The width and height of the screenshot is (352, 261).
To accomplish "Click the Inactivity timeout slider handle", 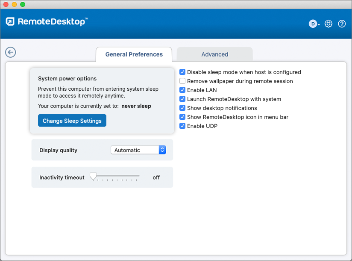I will [x=93, y=176].
